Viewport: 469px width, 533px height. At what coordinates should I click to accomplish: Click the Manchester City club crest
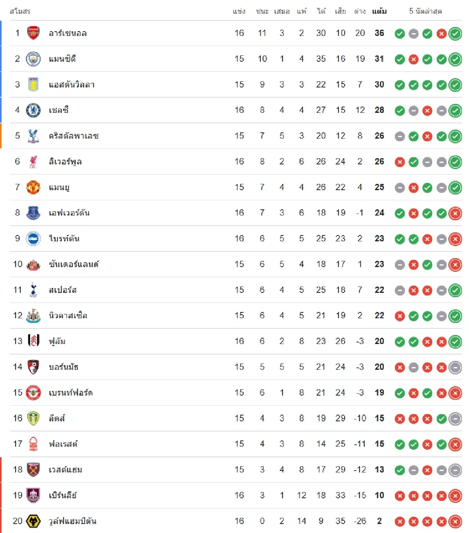[x=33, y=59]
